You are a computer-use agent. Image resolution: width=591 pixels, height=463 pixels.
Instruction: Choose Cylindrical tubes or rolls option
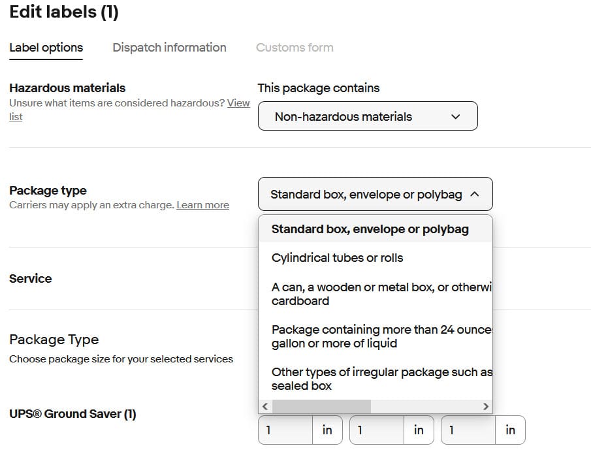pos(337,257)
